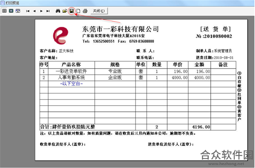Screen dimensions: 255x168
Task: Click the 产品名称 column header
Action: pos(71,65)
